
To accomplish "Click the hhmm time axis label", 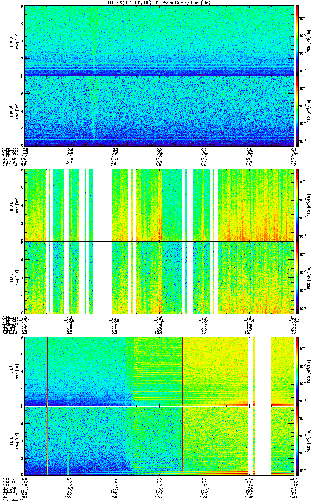I will [7, 496].
